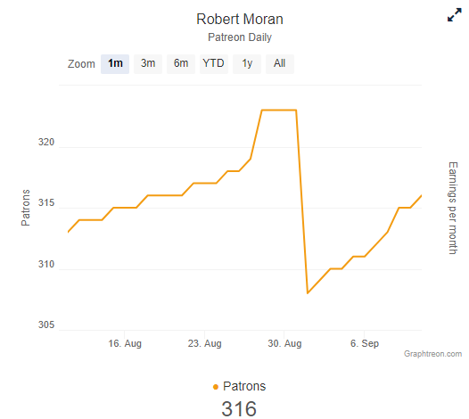The image size is (469, 419).
Task: Click the 16. Aug axis label
Action: 125,343
